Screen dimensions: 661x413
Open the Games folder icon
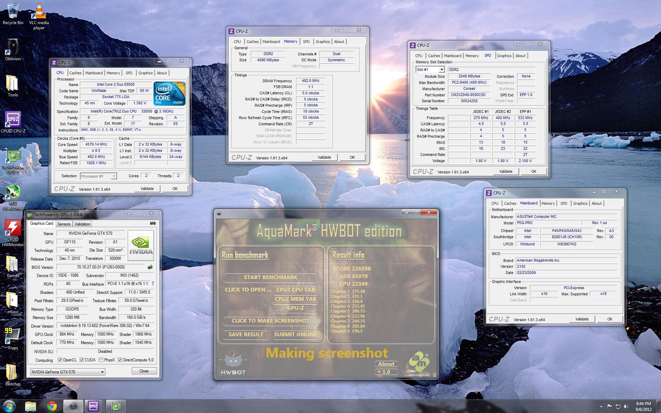click(x=13, y=267)
